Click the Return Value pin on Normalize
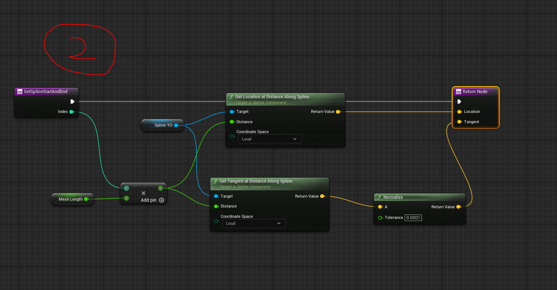The image size is (557, 290). click(458, 207)
